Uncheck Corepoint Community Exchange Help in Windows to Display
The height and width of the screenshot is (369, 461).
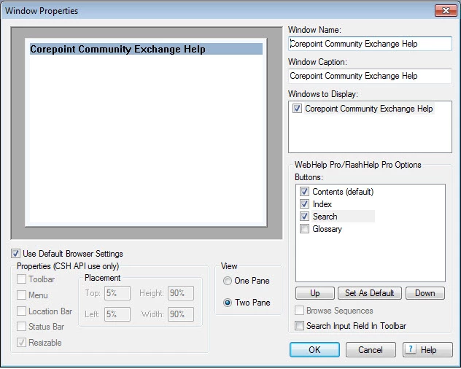tap(297, 109)
